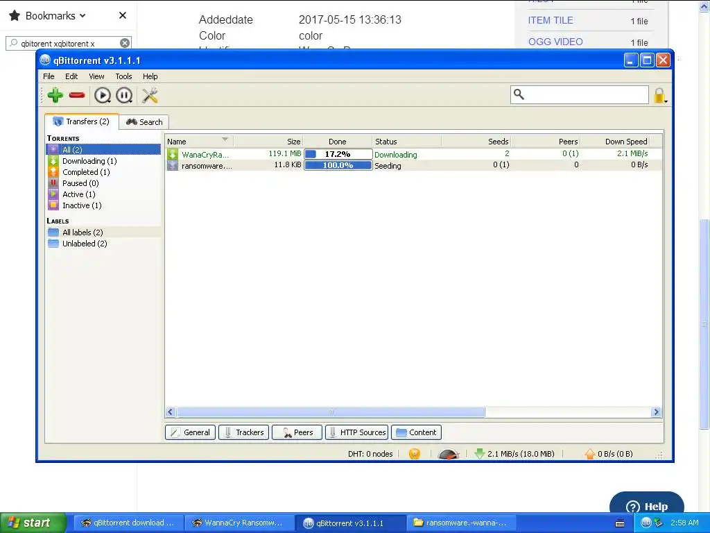Select the Completed (1) filter

pos(104,172)
